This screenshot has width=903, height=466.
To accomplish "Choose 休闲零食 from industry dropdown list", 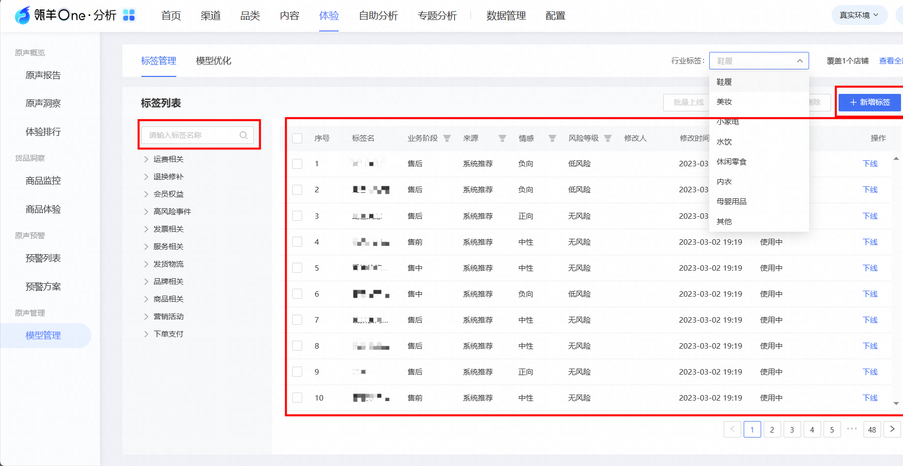I will pos(759,162).
